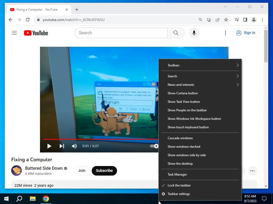Click the page vertical scrollbar thumb
273x204 pixels.
pos(266,46)
